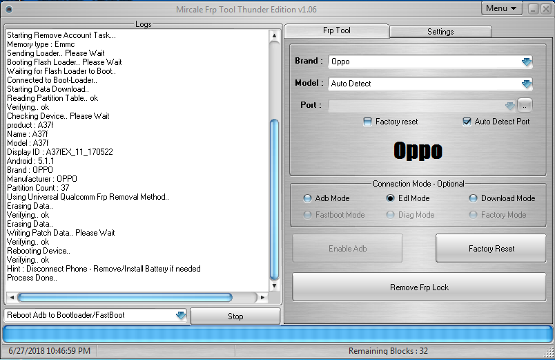This screenshot has width=555, height=360.
Task: Click the log scroll left arrow
Action: tap(12, 297)
